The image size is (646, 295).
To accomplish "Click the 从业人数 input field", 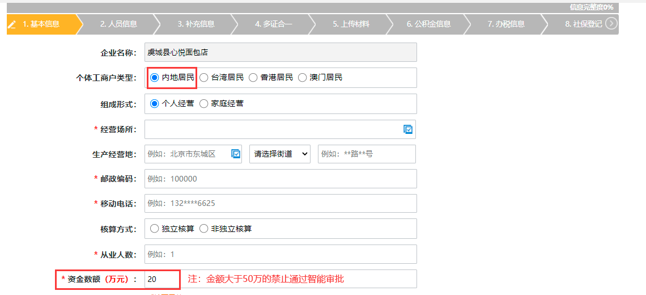I will [x=280, y=254].
